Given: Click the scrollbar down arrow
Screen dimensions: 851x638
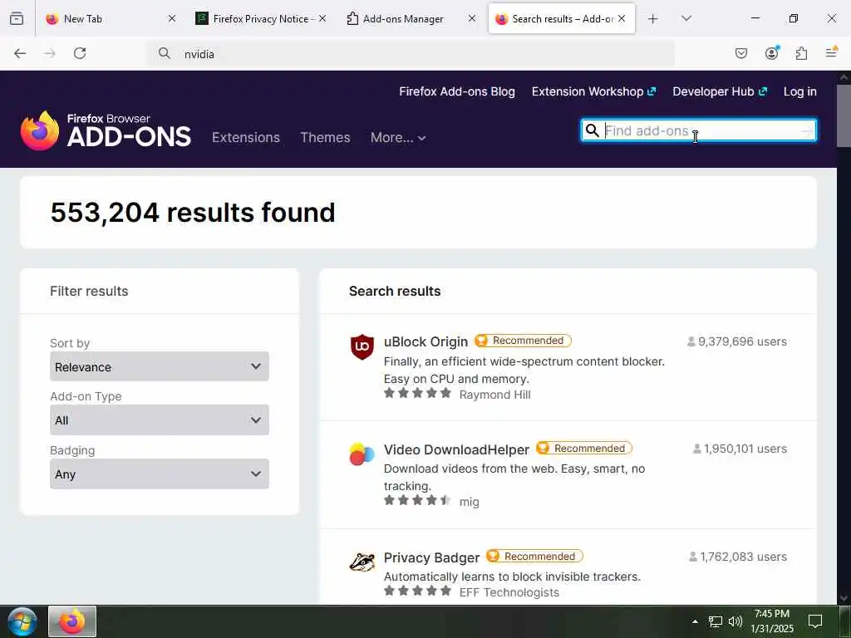Looking at the screenshot, I should point(844,597).
